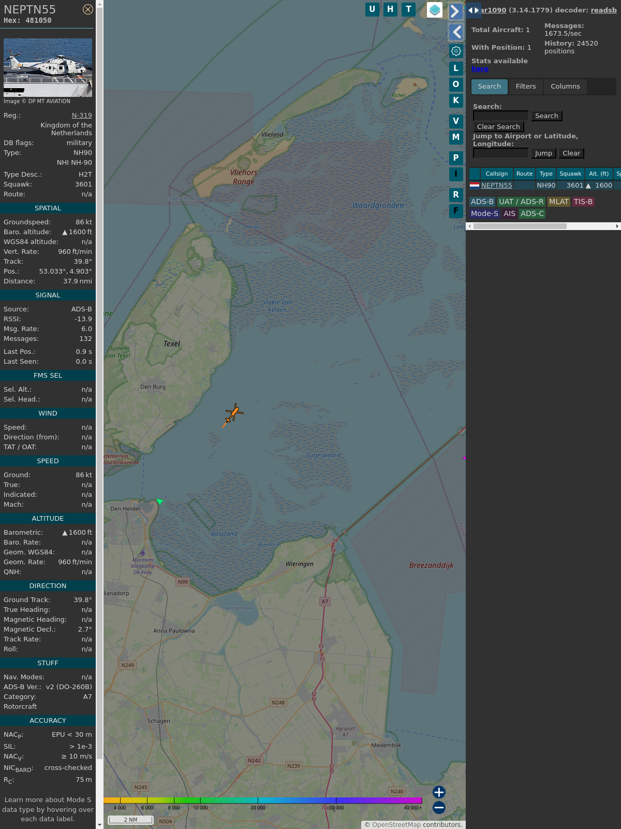
Task: Switch to the Columns tab
Action: [565, 87]
